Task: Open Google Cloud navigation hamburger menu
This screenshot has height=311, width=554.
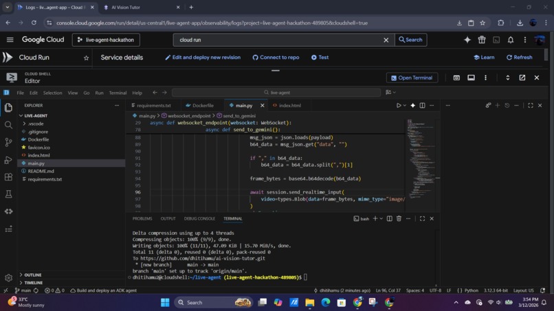Action: click(10, 40)
